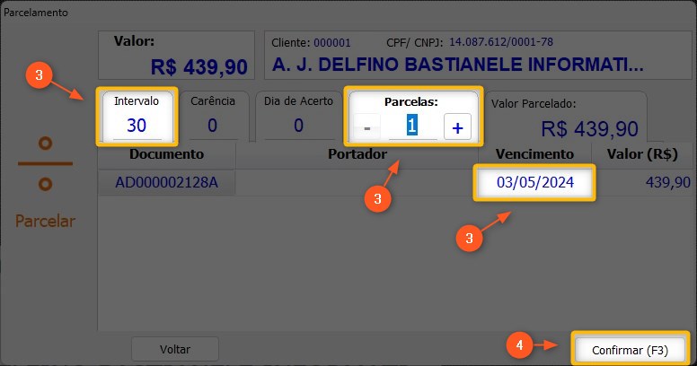Focus the Dia de Acerto field
Image resolution: width=697 pixels, height=366 pixels.
pos(298,125)
